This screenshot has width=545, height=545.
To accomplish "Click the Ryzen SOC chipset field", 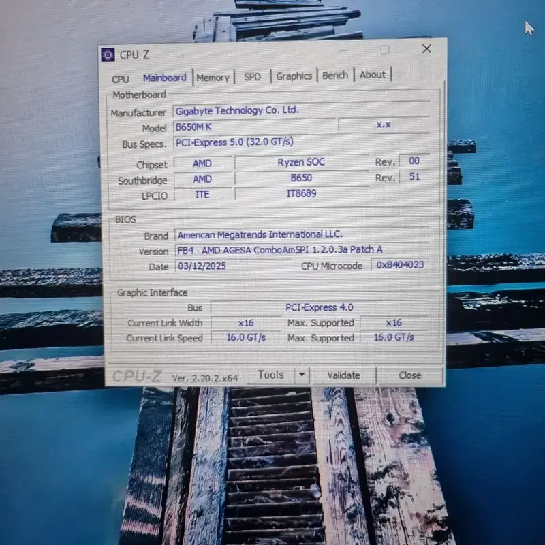I will coord(301,162).
